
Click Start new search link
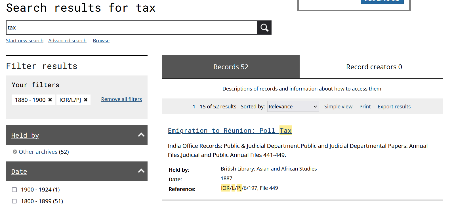tap(25, 41)
